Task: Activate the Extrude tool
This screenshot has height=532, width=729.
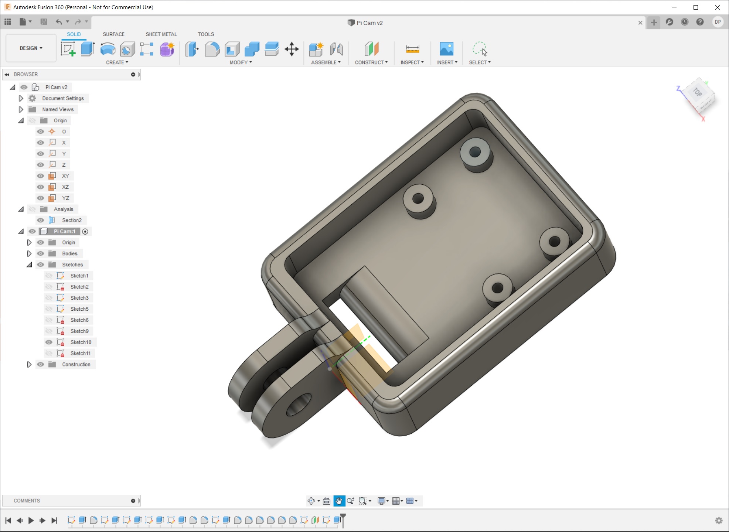Action: (x=88, y=49)
